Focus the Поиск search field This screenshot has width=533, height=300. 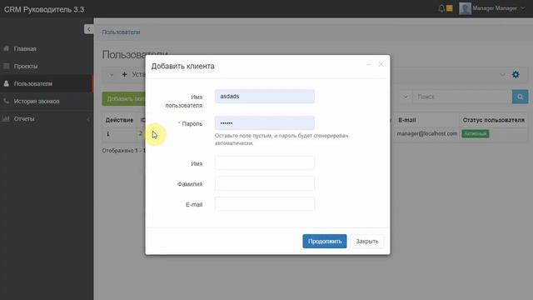click(462, 97)
